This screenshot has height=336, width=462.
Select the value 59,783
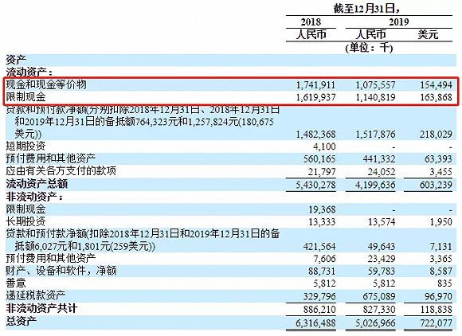[382, 271]
